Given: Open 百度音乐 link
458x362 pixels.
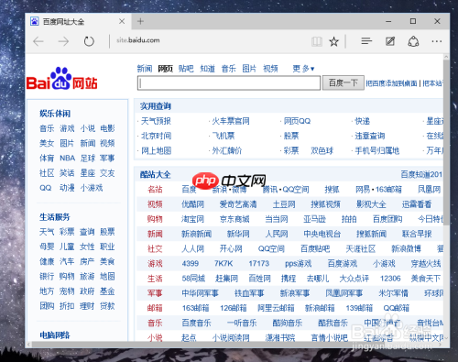Looking at the screenshot, I should pos(196,323).
